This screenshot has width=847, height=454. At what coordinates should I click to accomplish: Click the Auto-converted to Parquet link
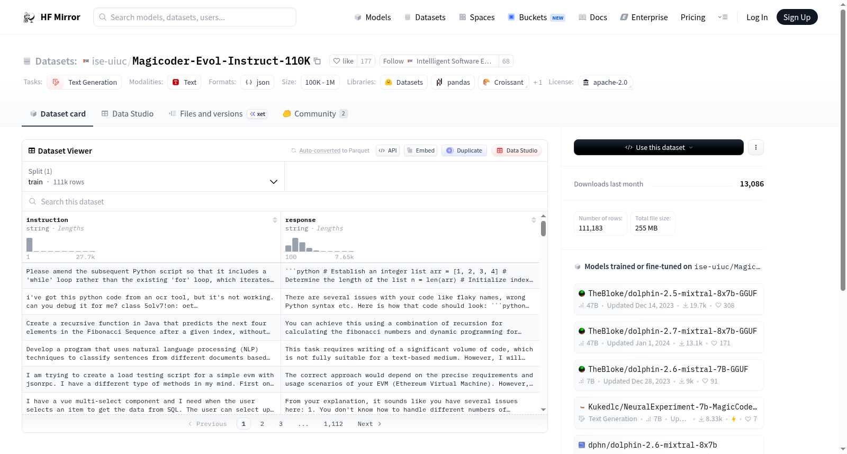click(x=335, y=150)
